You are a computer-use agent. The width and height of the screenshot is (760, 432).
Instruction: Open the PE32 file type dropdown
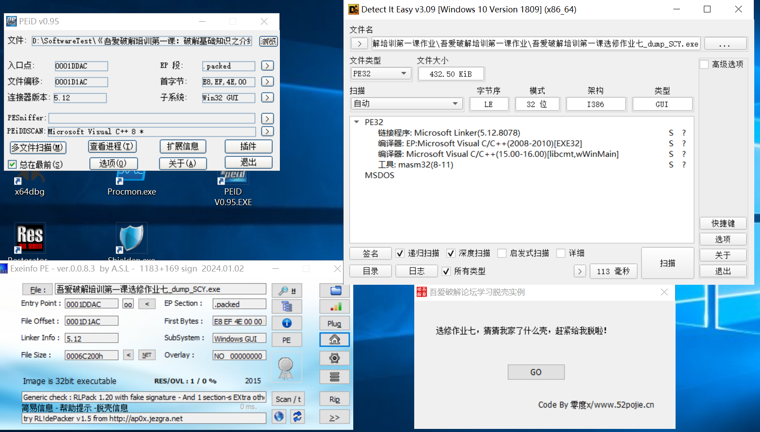point(381,73)
